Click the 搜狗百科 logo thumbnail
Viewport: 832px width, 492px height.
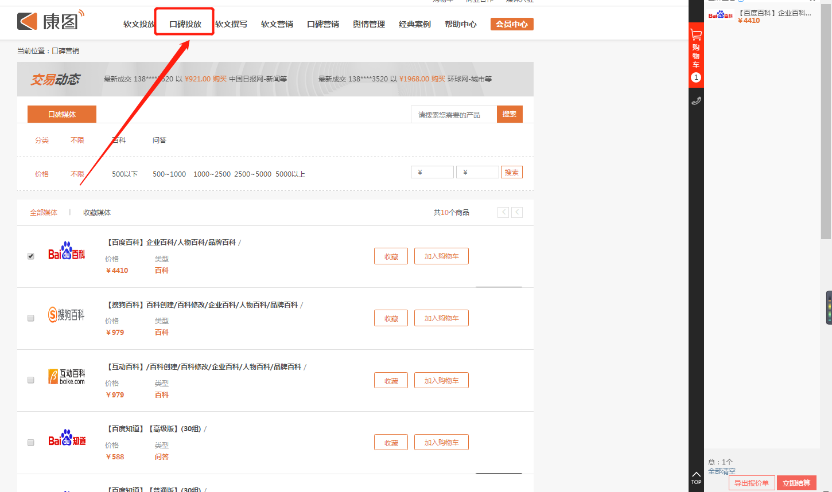67,315
